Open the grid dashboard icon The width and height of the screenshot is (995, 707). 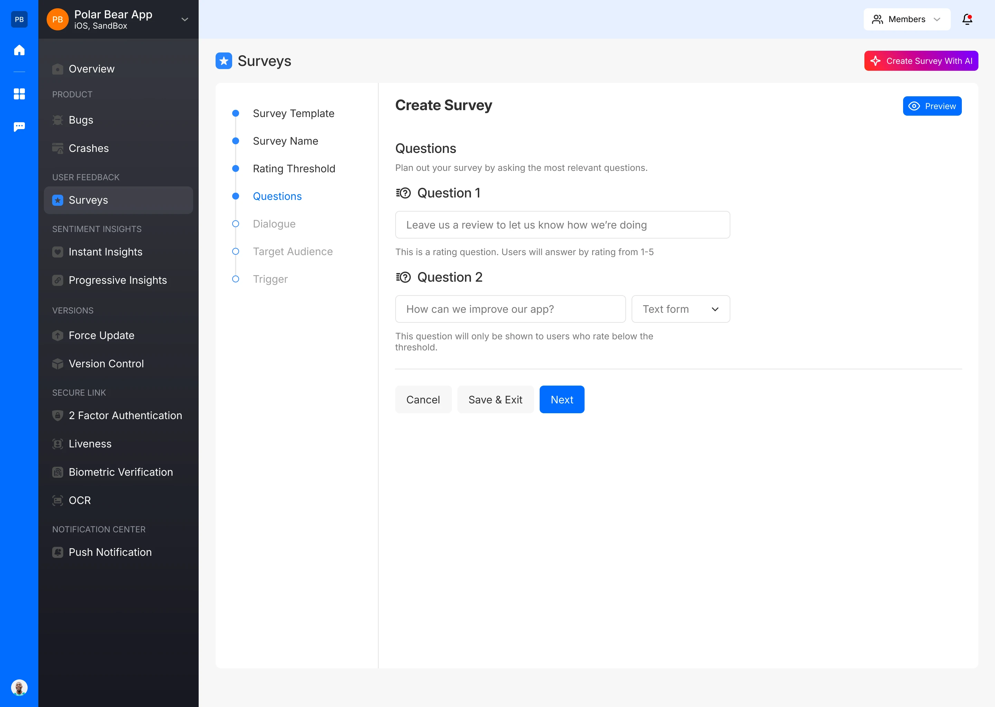pyautogui.click(x=19, y=94)
